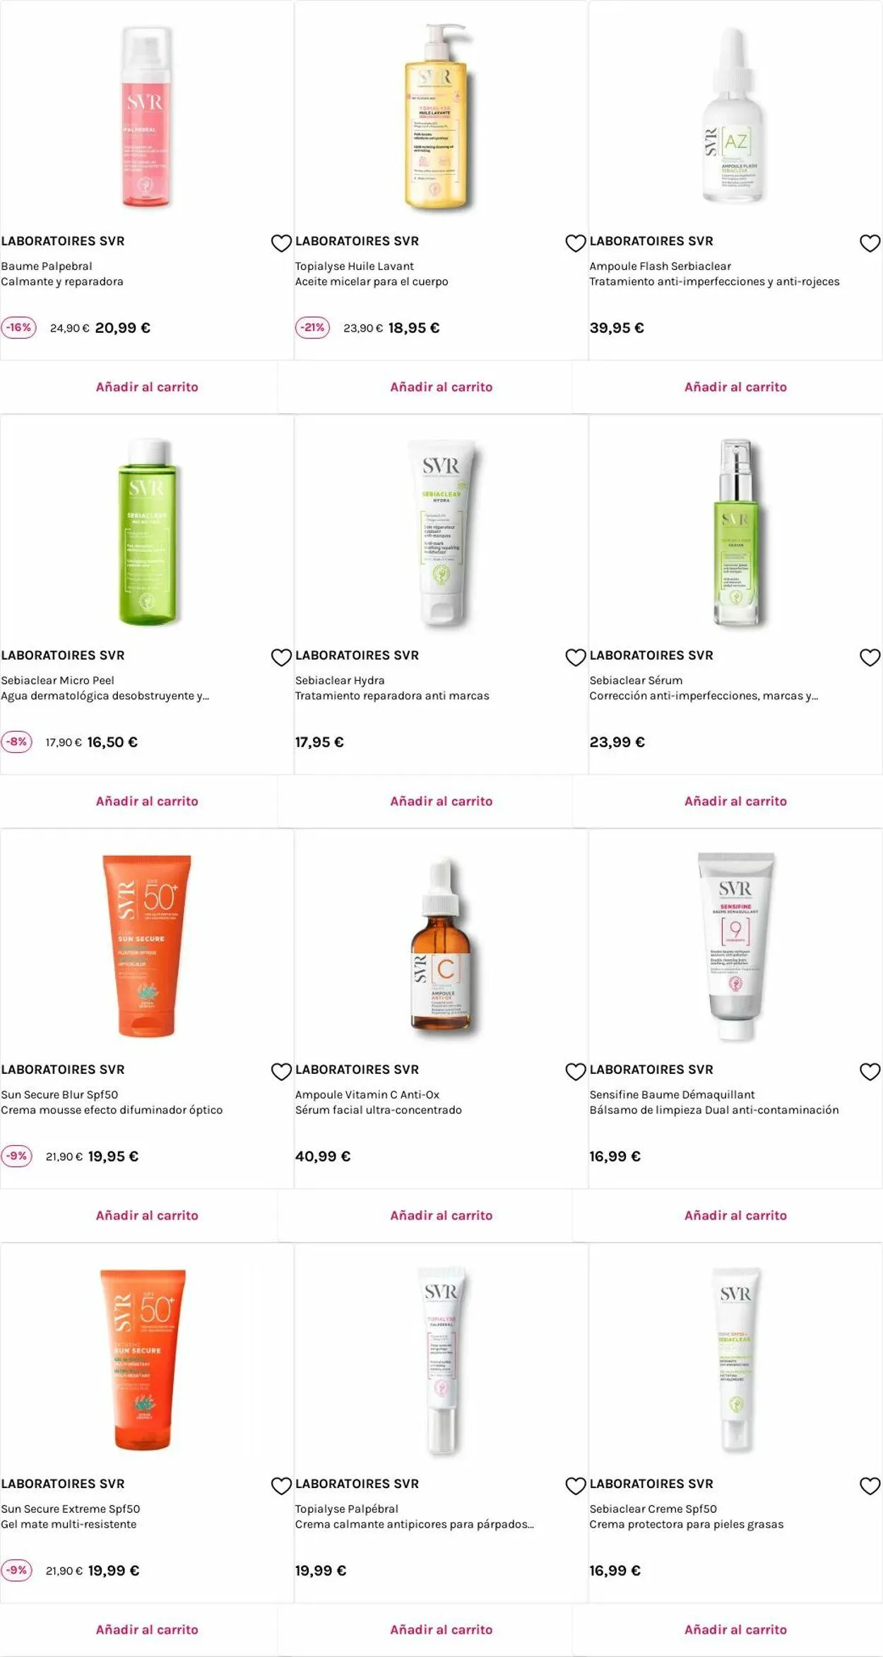View the yellow Topialyse Huile Lavant bottle image
Image resolution: width=883 pixels, height=1657 pixels.
(x=437, y=117)
